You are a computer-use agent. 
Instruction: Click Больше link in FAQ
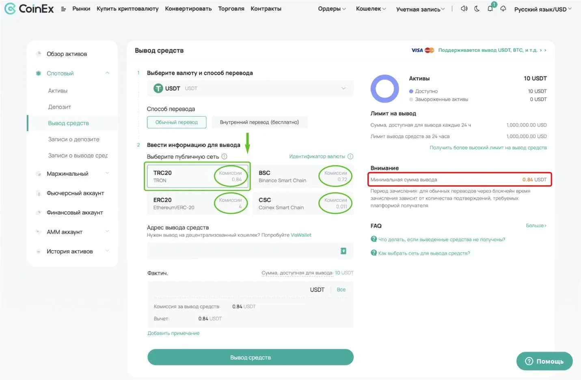(536, 226)
